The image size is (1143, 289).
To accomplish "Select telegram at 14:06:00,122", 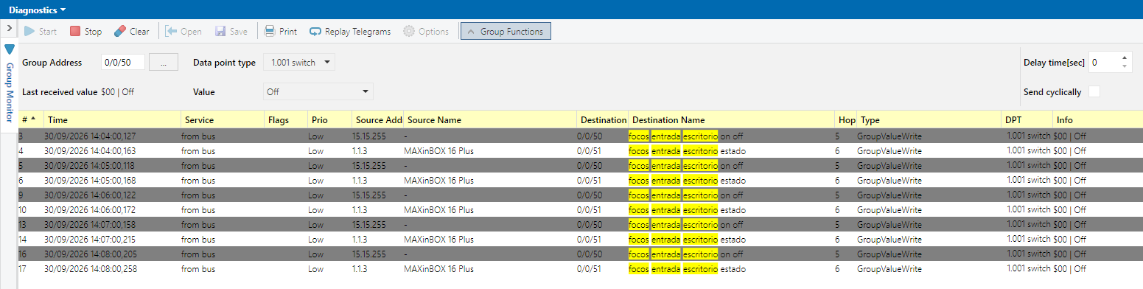I will coord(581,195).
